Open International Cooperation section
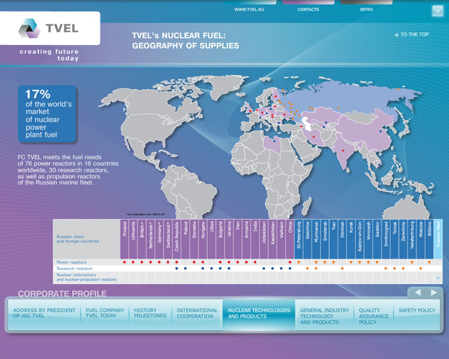This screenshot has height=359, width=449. (197, 313)
